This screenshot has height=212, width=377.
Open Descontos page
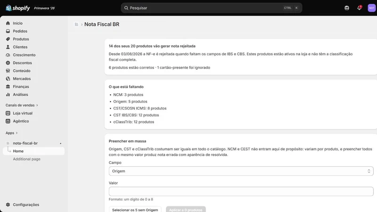22,63
